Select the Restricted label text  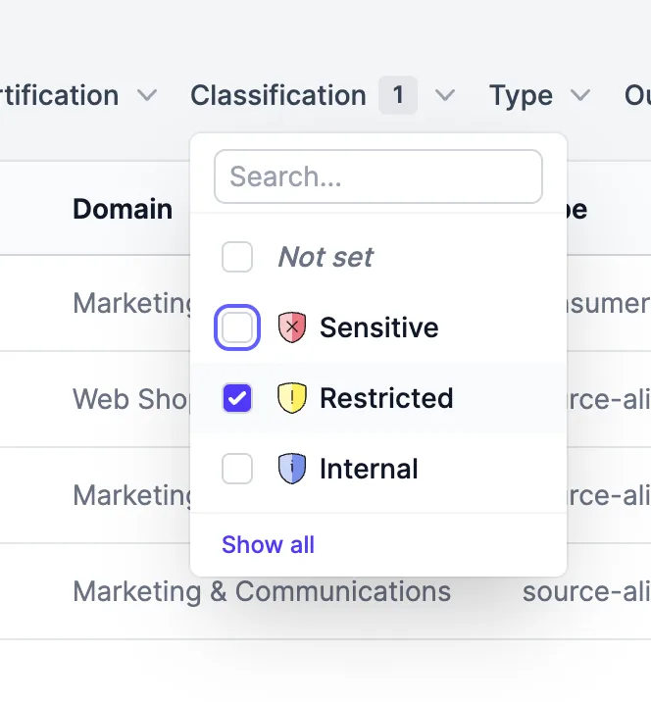tap(386, 398)
